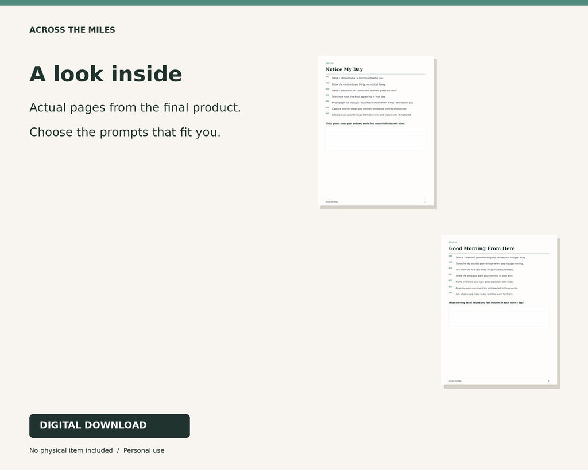Viewport: 588px width, 470px height.
Task: Click the green bar at top of page
Action: tap(294, 3)
